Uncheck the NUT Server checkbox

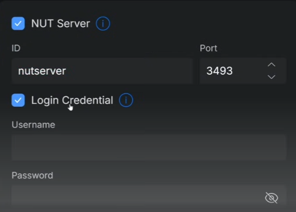pos(18,23)
